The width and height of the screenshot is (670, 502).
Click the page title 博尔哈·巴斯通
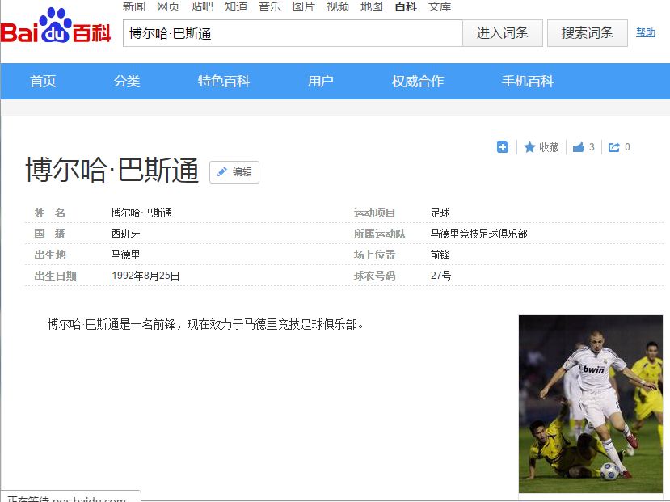click(112, 170)
